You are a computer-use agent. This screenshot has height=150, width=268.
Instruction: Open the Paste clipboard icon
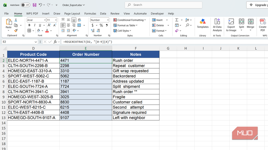[8, 22]
